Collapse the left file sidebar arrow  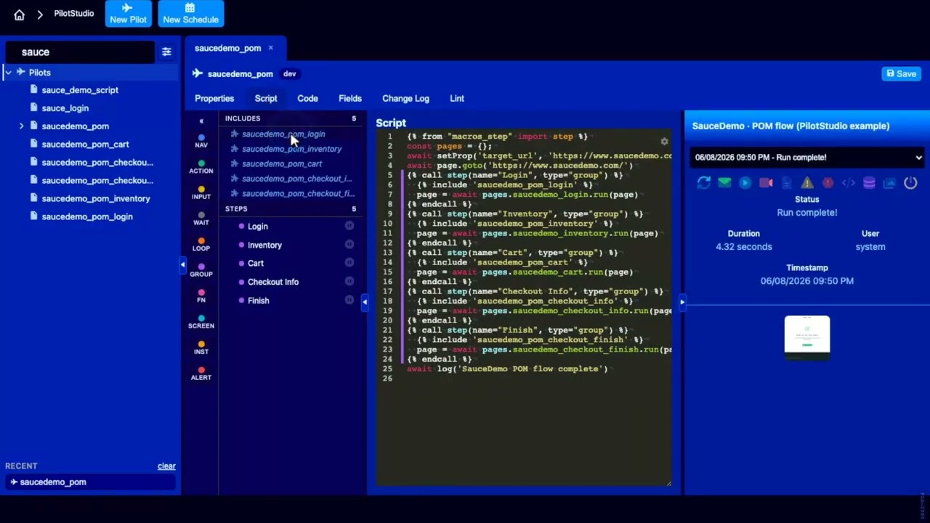click(182, 265)
